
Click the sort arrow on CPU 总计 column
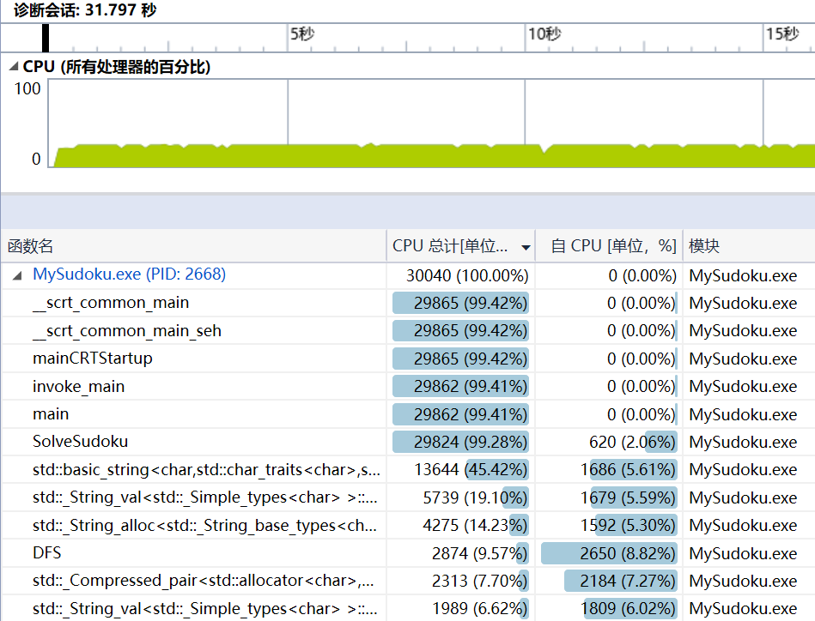pyautogui.click(x=526, y=247)
